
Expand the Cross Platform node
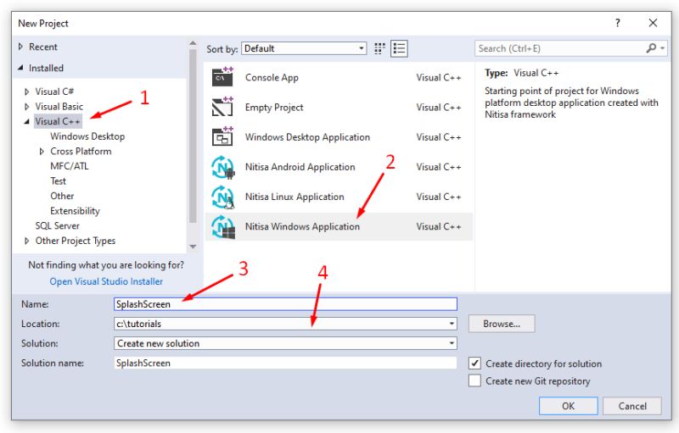click(42, 151)
